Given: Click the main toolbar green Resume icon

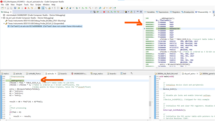Looking at the screenshot, I should (18, 8).
